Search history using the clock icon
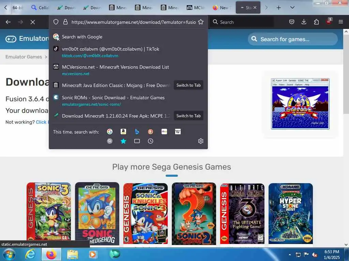This screenshot has height=261, width=349. point(150,141)
